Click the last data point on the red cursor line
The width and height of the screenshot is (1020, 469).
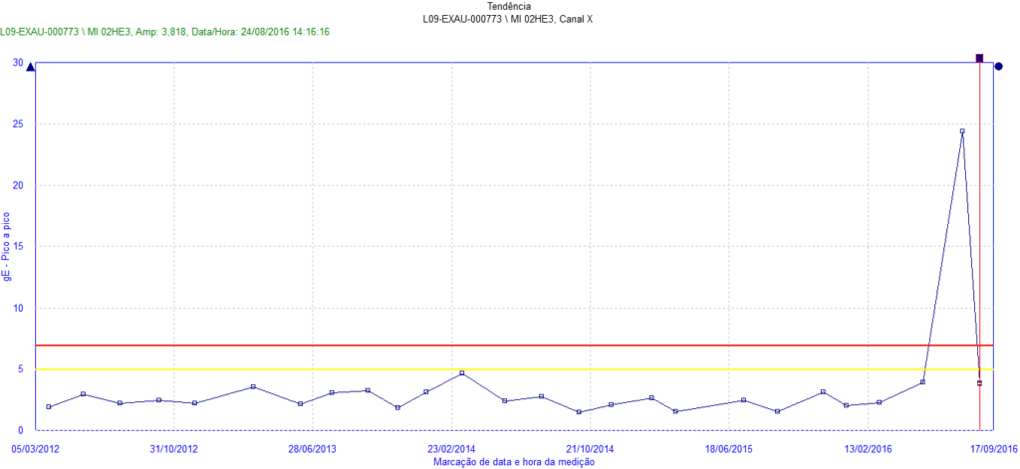coord(979,382)
